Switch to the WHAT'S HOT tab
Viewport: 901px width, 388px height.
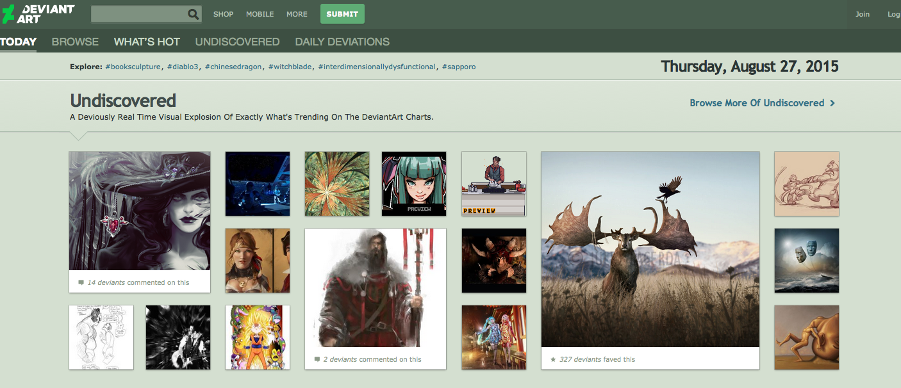(147, 42)
